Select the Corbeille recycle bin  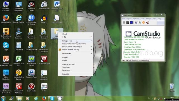[172, 88]
